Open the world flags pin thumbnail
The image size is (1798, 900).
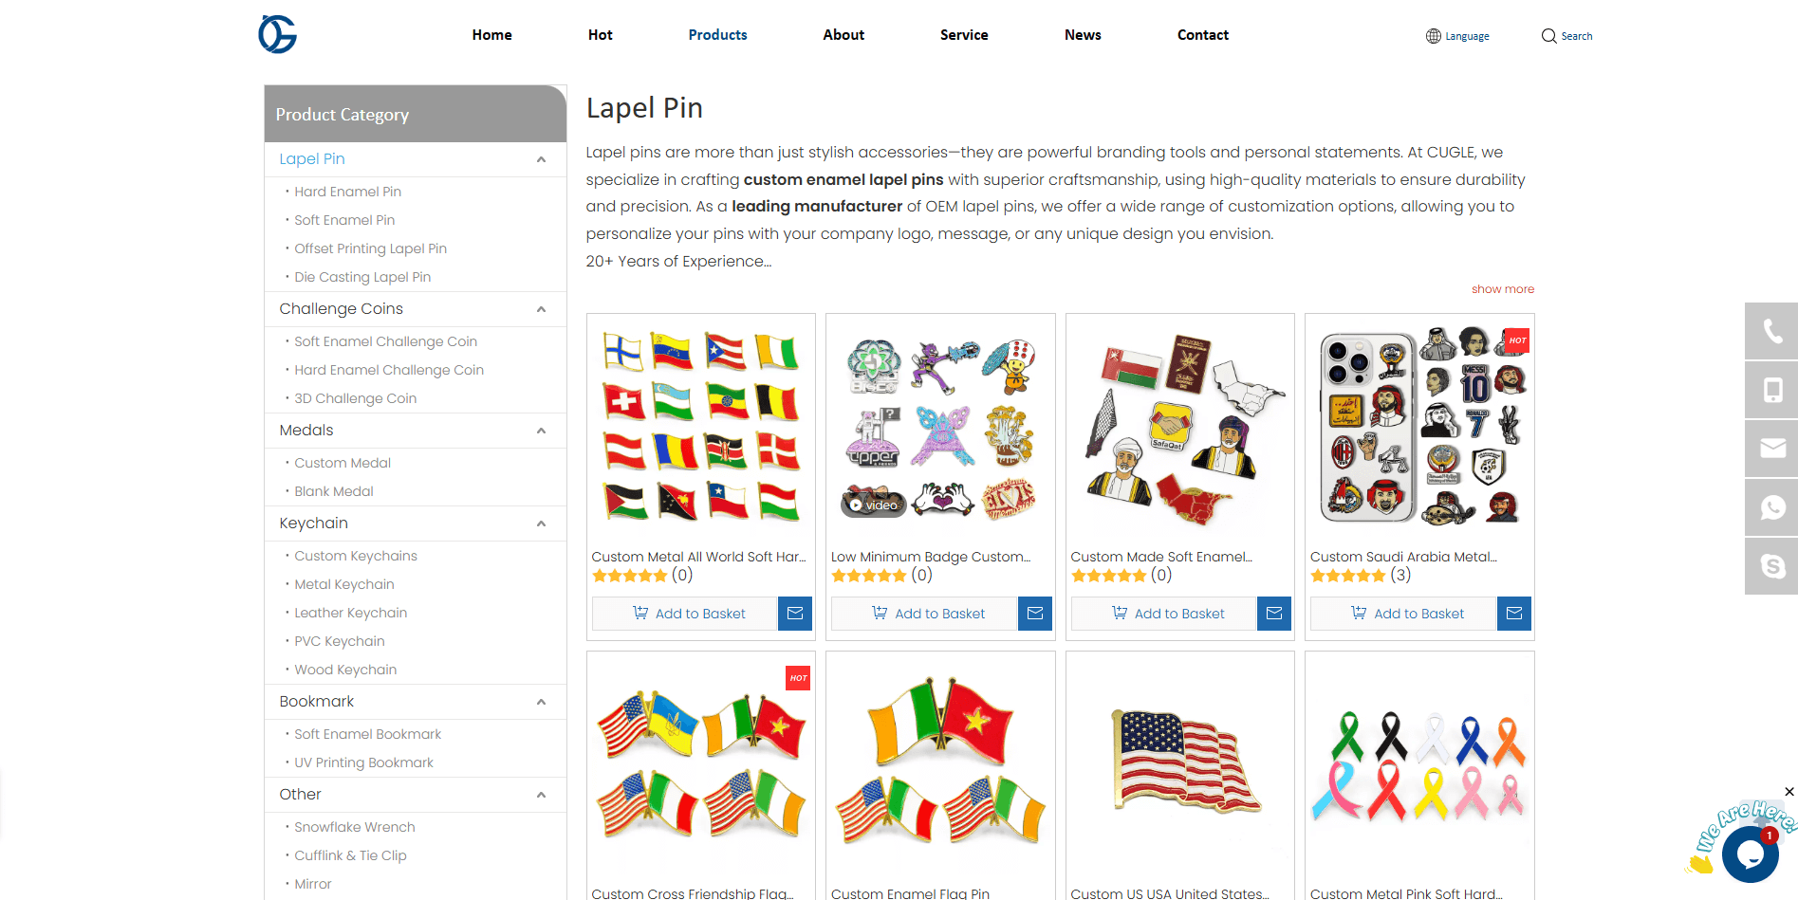point(701,428)
